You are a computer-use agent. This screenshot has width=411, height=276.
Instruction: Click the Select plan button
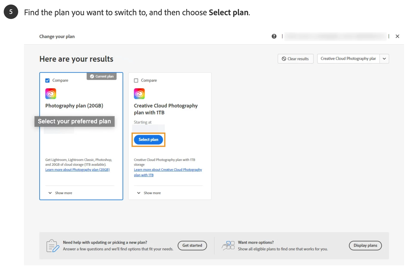pyautogui.click(x=148, y=140)
